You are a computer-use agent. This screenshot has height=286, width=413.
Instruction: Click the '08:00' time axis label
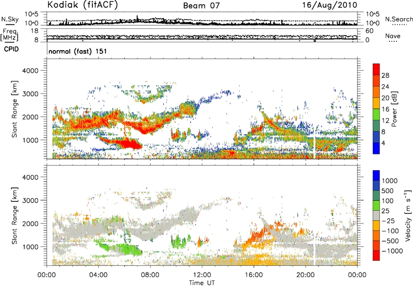click(150, 275)
